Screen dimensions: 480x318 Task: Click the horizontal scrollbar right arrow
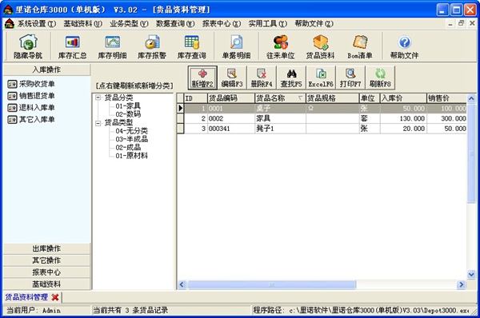coord(461,285)
